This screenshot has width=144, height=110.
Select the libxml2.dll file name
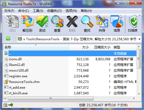tap(17, 65)
